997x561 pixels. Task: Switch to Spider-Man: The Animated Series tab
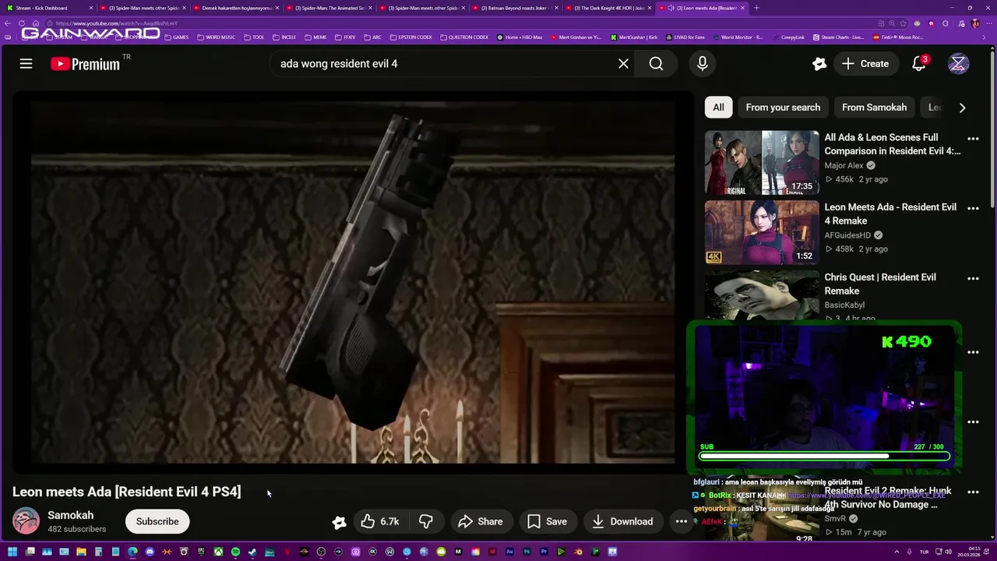pos(329,8)
